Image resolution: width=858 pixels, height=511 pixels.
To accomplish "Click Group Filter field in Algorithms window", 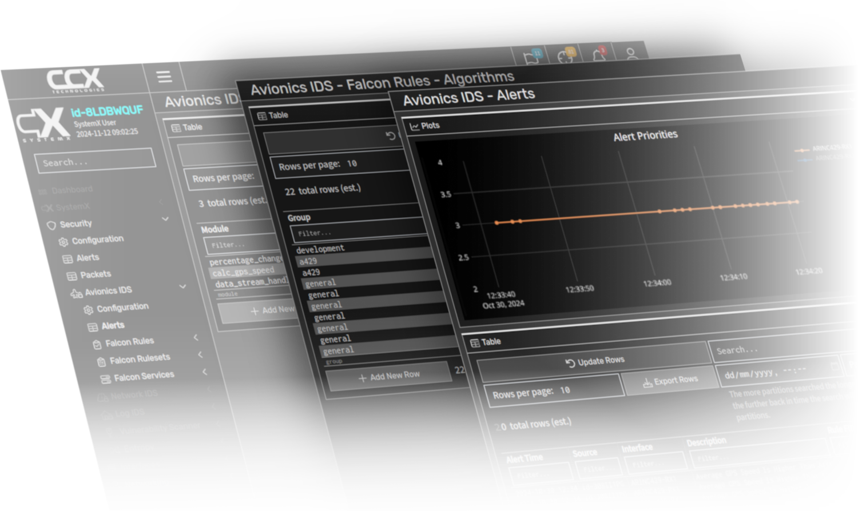I will click(x=359, y=231).
